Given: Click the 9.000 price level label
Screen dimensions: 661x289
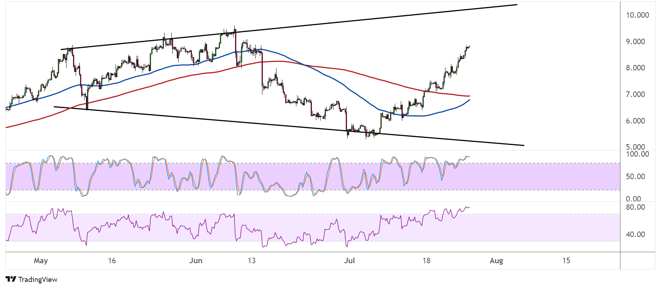Looking at the screenshot, I should 636,42.
